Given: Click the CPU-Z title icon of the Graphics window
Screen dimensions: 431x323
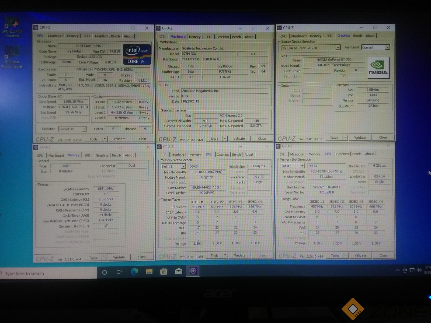Looking at the screenshot, I should coord(279,28).
